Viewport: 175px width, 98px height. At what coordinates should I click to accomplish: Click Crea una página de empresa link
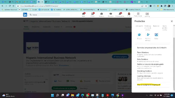[149, 85]
